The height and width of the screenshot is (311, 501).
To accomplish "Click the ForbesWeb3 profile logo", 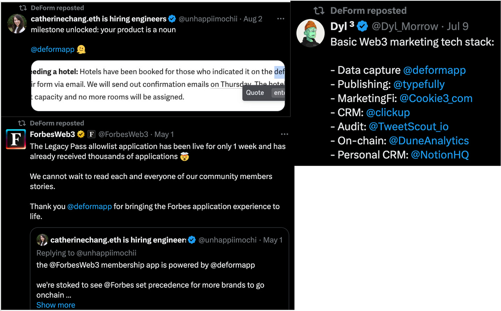I will coord(16,139).
